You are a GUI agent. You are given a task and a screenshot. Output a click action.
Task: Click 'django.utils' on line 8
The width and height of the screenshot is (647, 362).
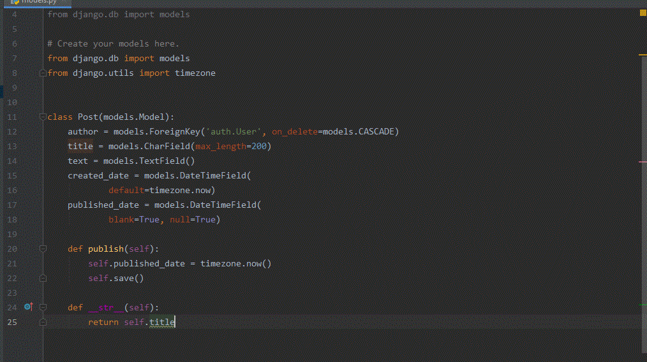[103, 73]
